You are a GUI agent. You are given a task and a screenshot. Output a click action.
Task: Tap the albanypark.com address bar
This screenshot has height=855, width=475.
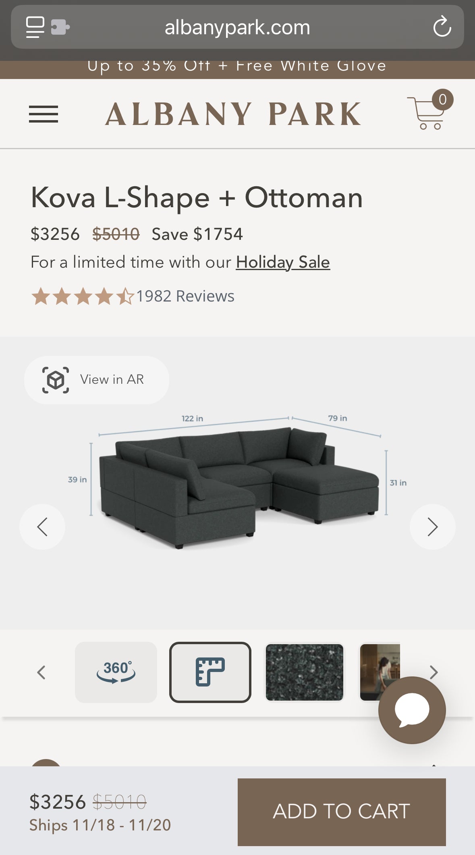click(237, 27)
